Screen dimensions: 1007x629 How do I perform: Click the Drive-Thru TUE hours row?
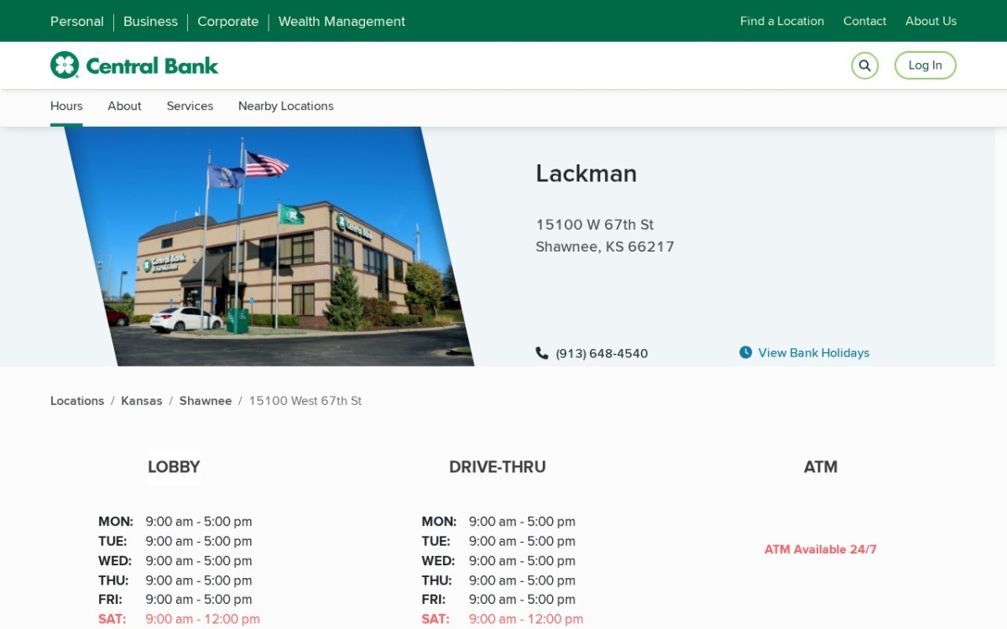coord(498,541)
